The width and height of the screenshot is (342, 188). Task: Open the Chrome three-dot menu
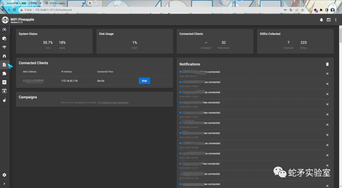338,10
